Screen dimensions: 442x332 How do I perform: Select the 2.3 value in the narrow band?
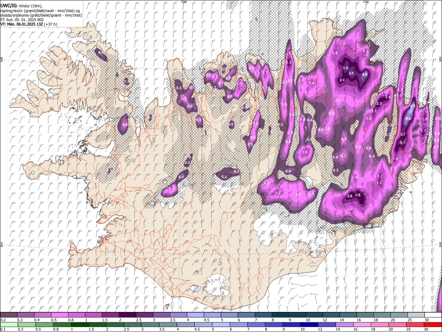(x=289, y=62)
